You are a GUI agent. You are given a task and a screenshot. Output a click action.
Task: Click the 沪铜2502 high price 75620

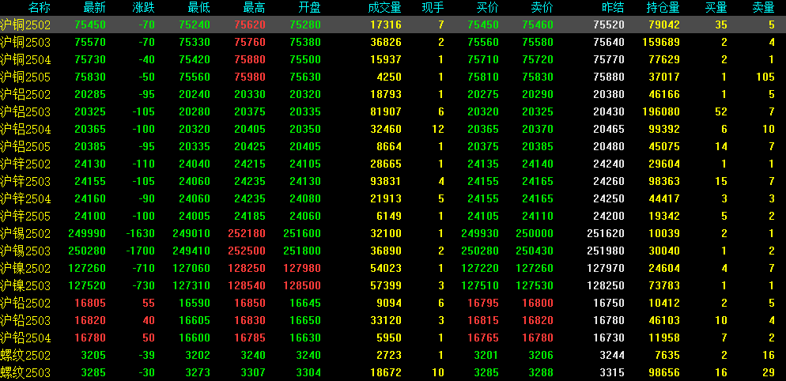[x=250, y=25]
